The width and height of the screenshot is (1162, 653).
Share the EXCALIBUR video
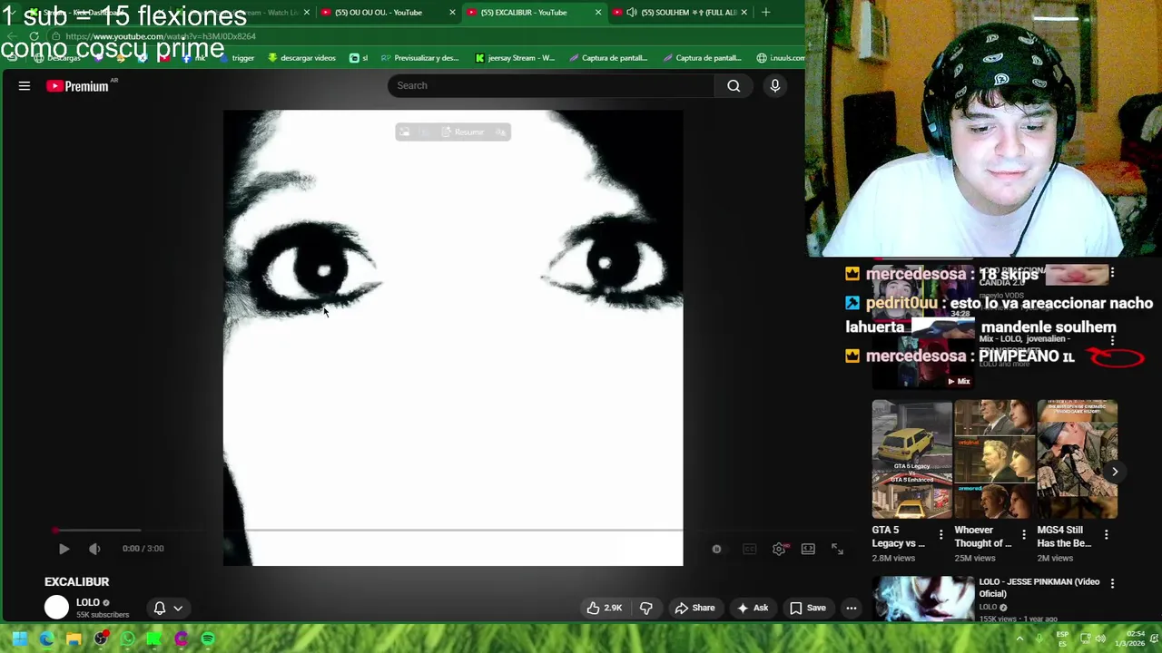pos(694,608)
